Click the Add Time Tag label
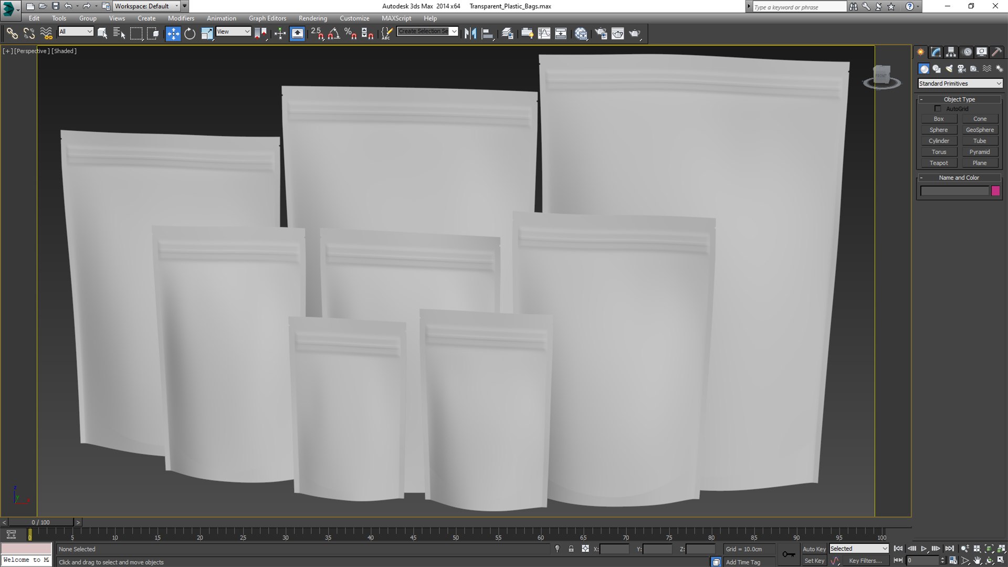Viewport: 1008px width, 567px height. [743, 562]
